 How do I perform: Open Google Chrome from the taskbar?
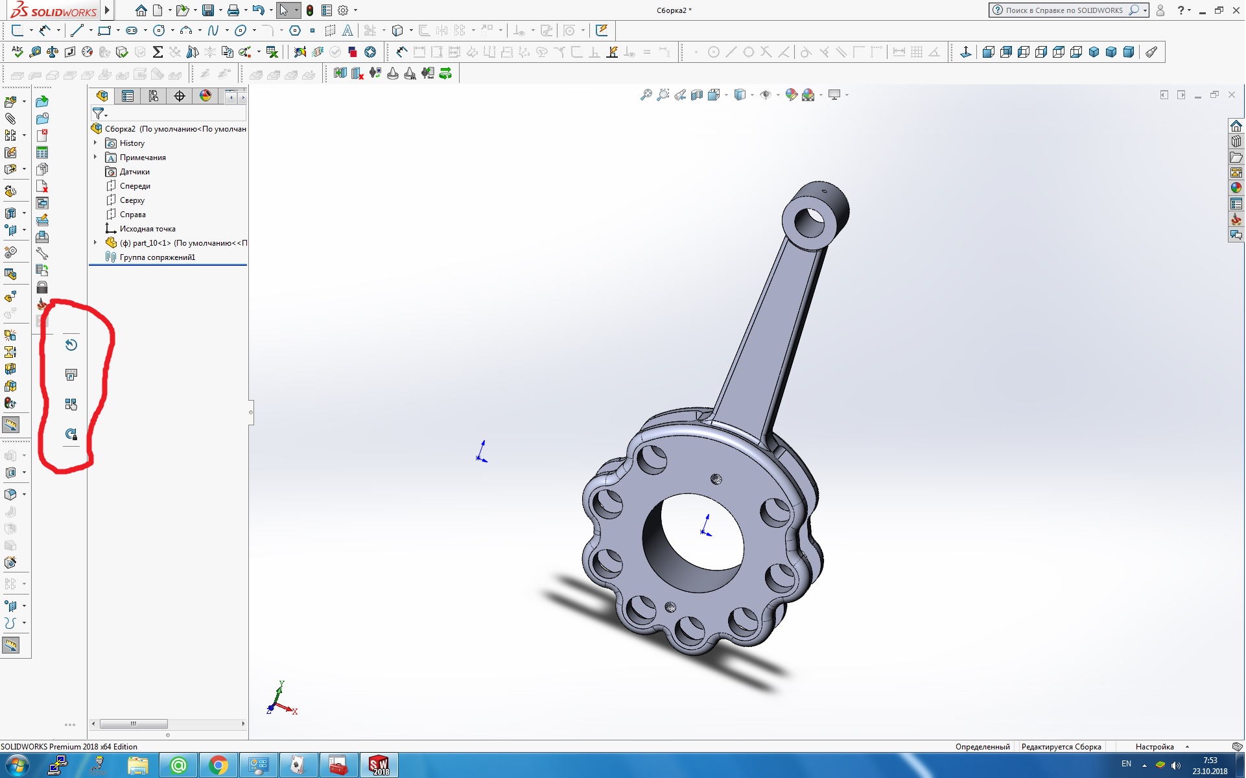(x=218, y=766)
